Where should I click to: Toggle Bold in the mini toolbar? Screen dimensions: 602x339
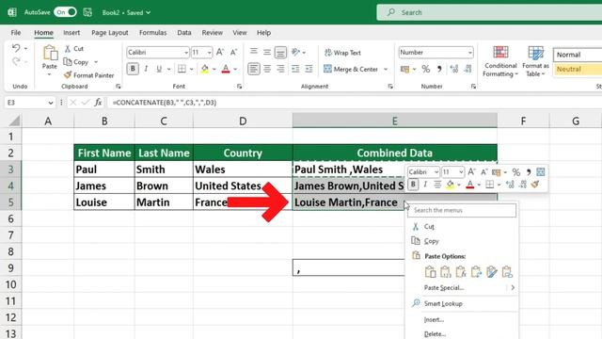click(413, 185)
